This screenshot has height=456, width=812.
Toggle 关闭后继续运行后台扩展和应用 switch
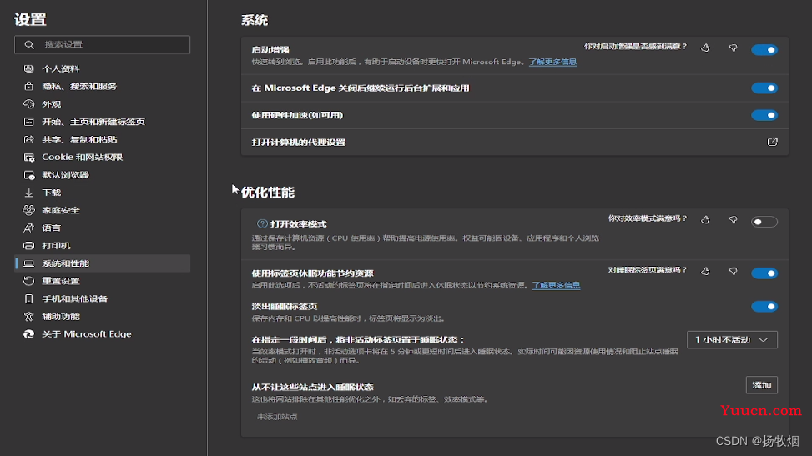[764, 88]
